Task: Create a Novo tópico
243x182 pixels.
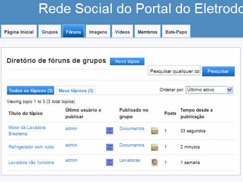Action: click(127, 61)
